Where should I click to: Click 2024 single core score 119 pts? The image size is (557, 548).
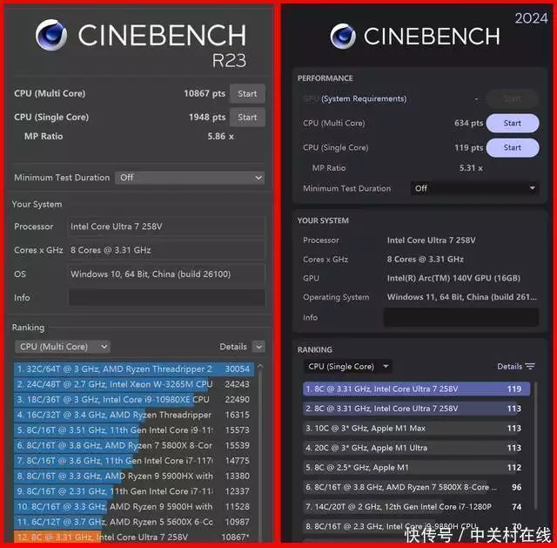[x=468, y=147]
